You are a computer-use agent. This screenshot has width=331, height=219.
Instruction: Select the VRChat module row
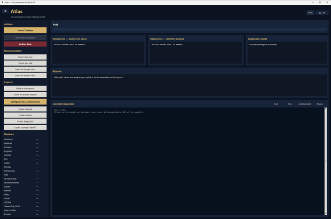click(x=21, y=202)
